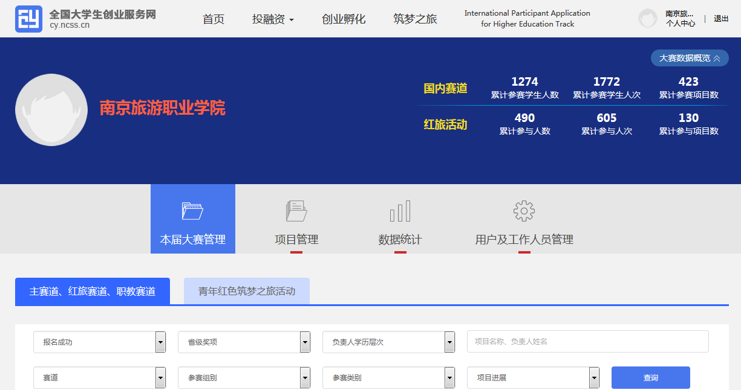
Task: Click the 退出 logout link
Action: [x=721, y=19]
